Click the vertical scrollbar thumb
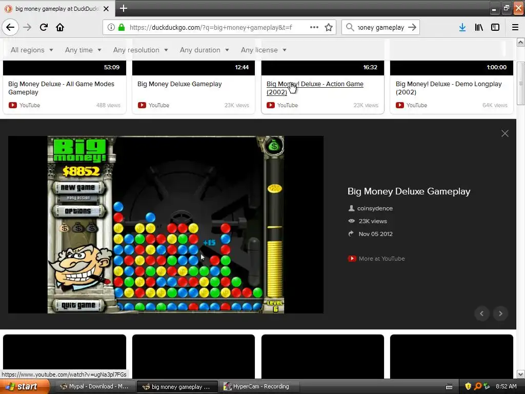Screen dimensions: 525x394 tap(521, 83)
